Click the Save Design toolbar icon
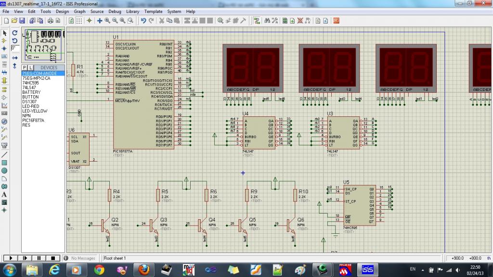This screenshot has width=493, height=277. click(x=22, y=21)
